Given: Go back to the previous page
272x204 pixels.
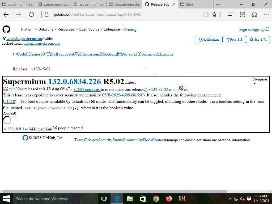Looking at the screenshot, I should [6, 14].
